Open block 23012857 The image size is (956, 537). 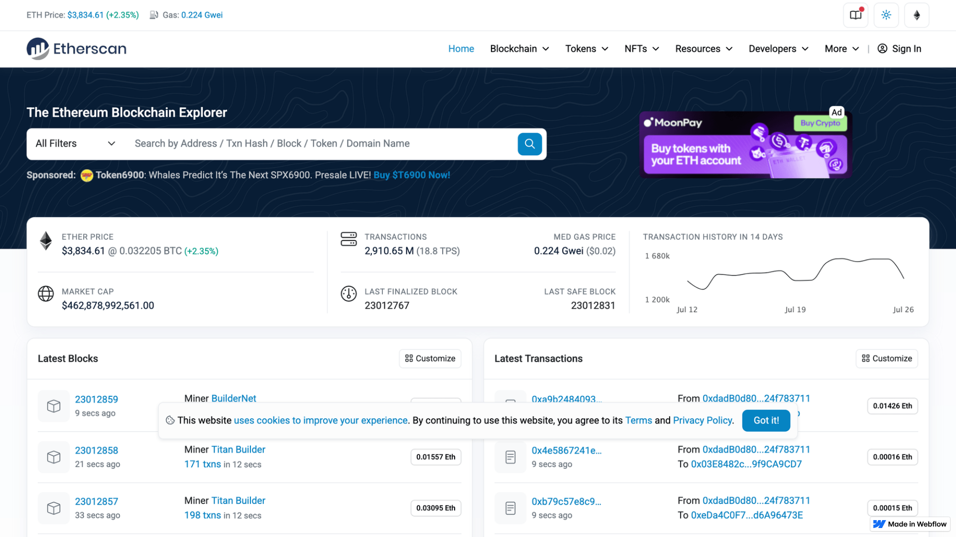[x=97, y=502]
